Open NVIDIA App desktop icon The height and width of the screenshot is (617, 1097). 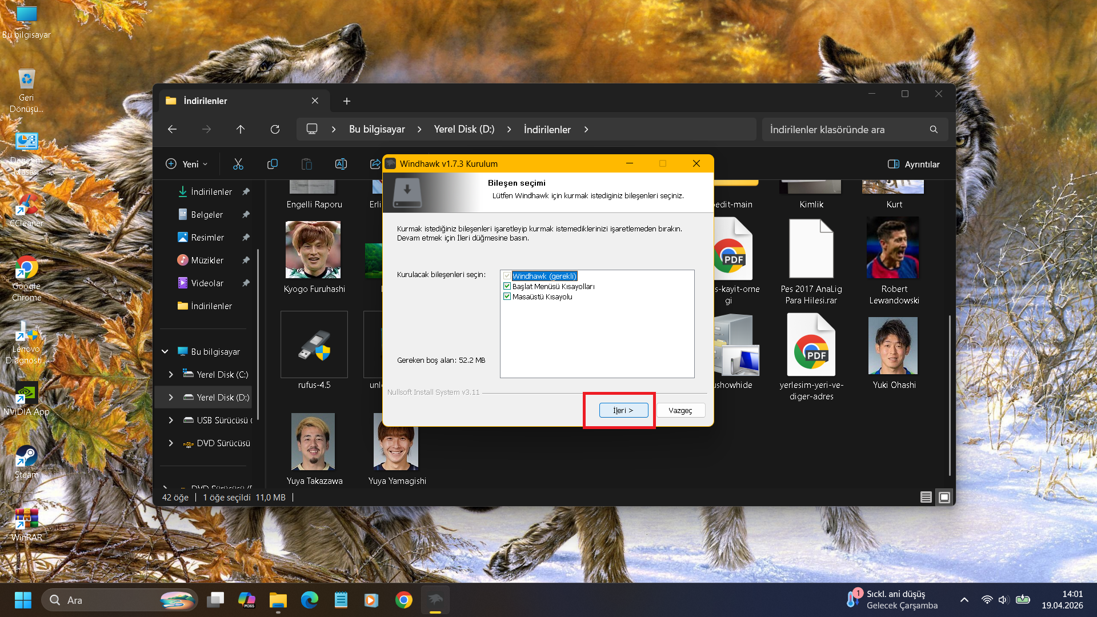pyautogui.click(x=26, y=399)
